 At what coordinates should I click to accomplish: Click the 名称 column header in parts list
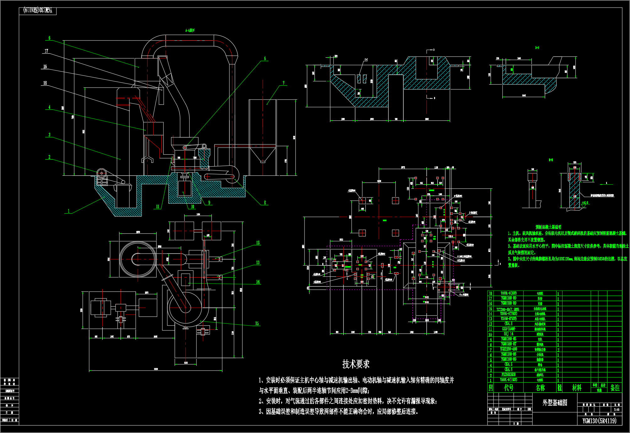click(x=540, y=388)
